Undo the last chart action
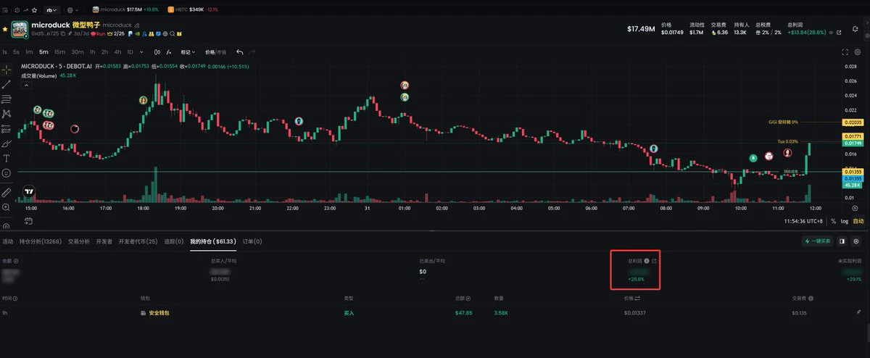 (x=240, y=52)
